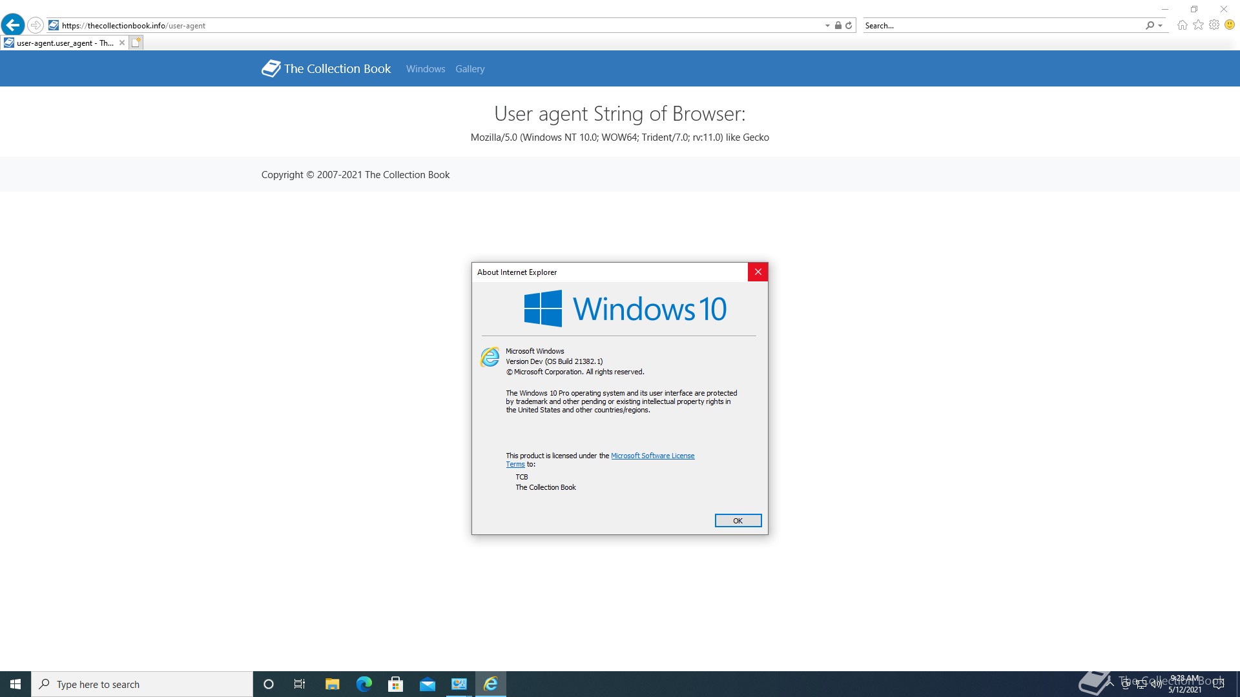Open Task View on the taskbar
1240x697 pixels.
[300, 684]
